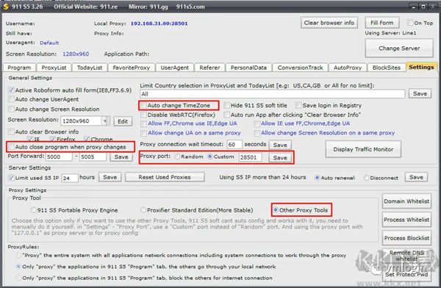Open the BlockSites tab
The height and width of the screenshot is (288, 441).
[386, 68]
